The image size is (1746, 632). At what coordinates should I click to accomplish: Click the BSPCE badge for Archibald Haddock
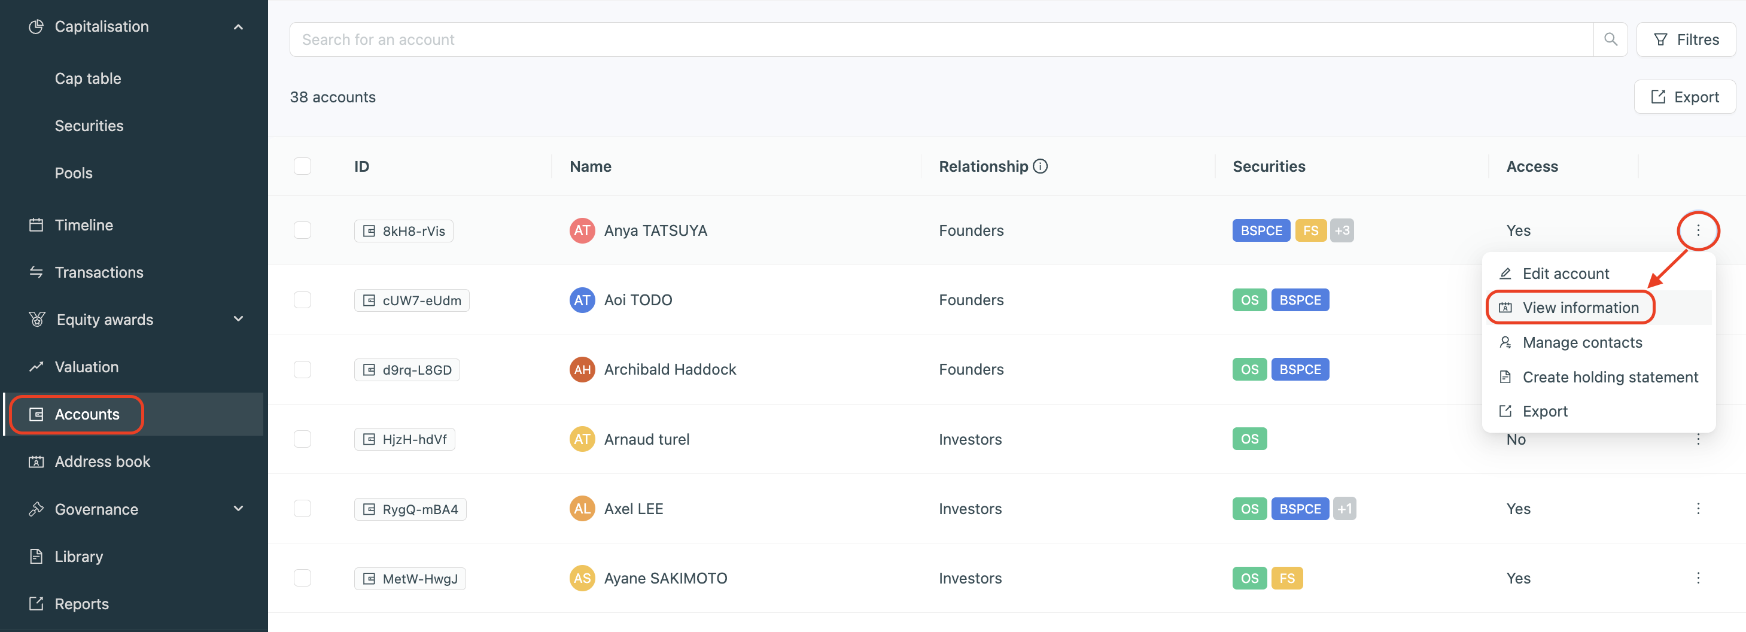(x=1300, y=370)
